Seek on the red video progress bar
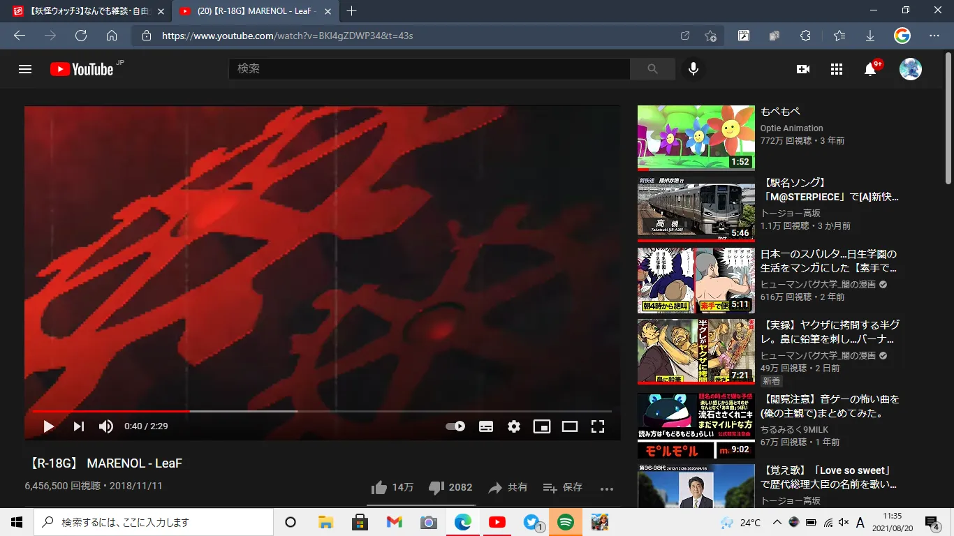This screenshot has width=954, height=536. (322, 411)
